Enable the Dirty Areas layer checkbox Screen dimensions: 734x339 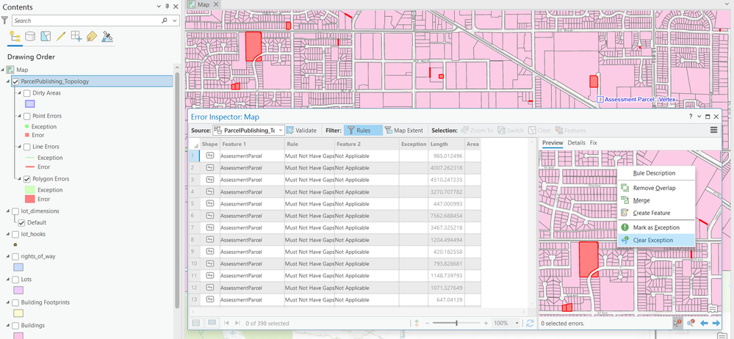click(x=27, y=93)
